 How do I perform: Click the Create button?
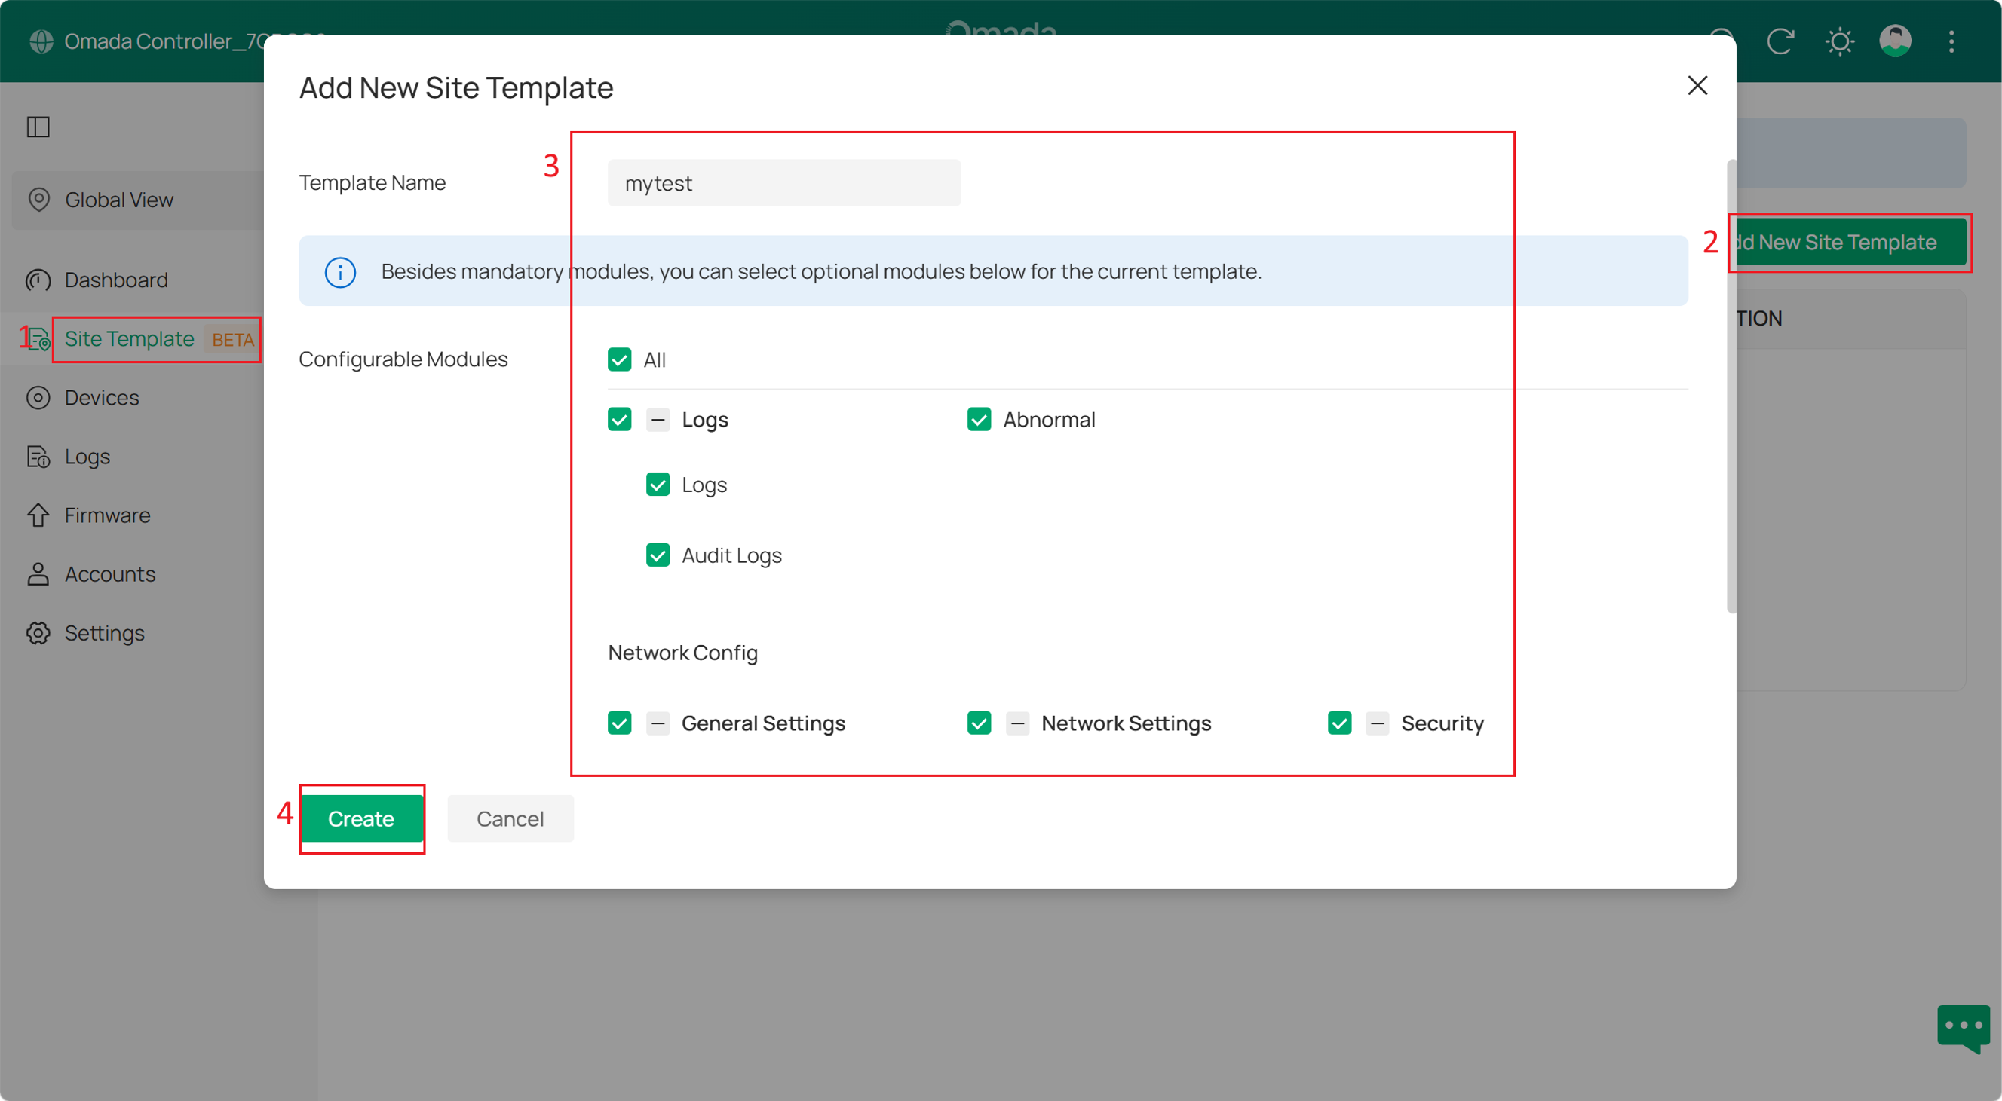tap(361, 818)
